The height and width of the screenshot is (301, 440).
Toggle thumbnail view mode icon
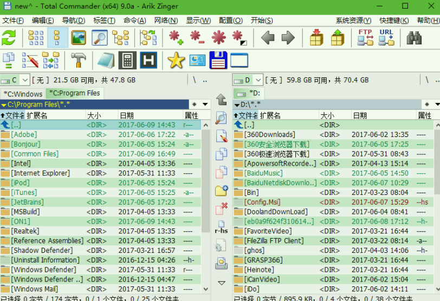click(x=79, y=38)
